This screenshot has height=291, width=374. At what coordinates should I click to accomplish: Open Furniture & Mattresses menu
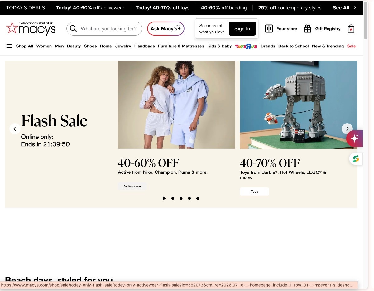181,46
